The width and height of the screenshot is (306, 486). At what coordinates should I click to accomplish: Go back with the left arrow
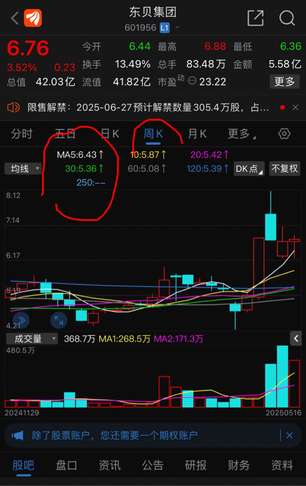click(x=14, y=18)
